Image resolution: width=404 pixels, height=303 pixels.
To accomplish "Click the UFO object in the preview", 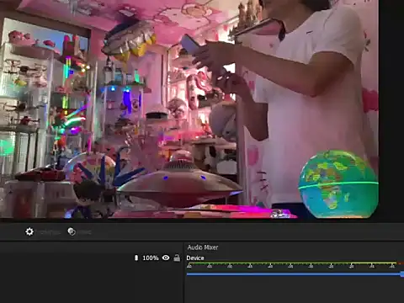I will [x=179, y=183].
